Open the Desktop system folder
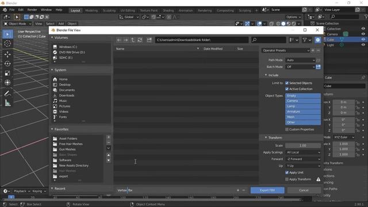The width and height of the screenshot is (368, 207). tap(65, 85)
